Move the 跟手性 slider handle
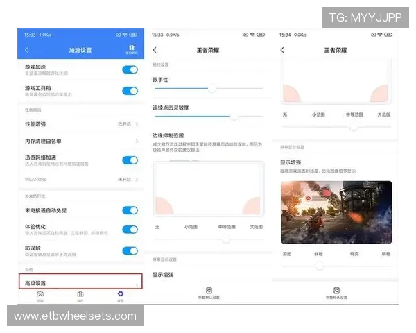The height and width of the screenshot is (333, 416). click(212, 88)
